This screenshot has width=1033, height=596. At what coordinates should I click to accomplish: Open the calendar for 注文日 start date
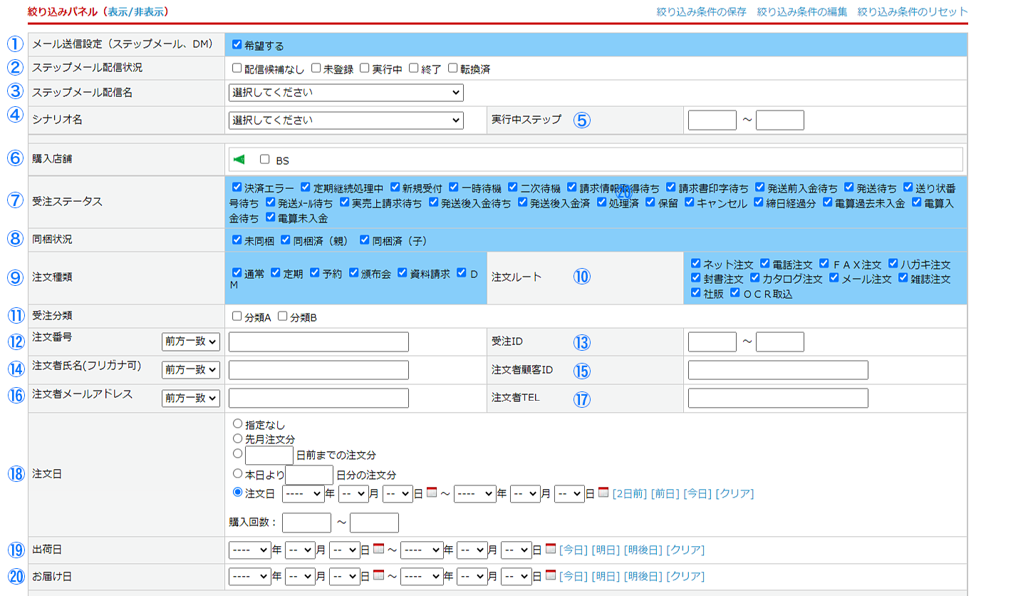(x=431, y=493)
